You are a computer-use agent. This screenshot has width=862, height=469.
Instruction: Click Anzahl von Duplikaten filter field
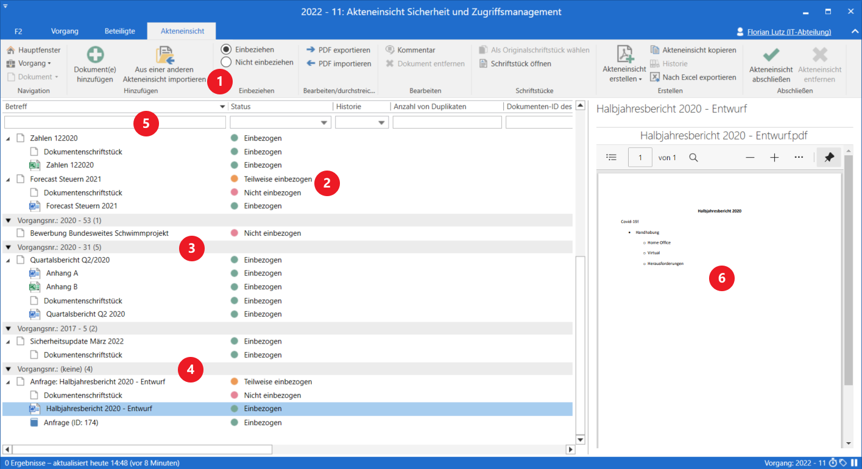point(447,122)
